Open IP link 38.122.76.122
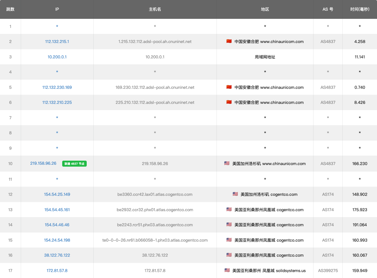 point(57,255)
